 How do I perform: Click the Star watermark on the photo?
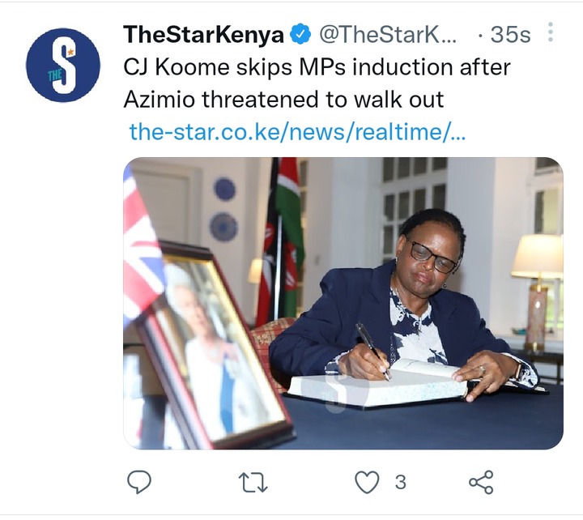pyautogui.click(x=340, y=390)
